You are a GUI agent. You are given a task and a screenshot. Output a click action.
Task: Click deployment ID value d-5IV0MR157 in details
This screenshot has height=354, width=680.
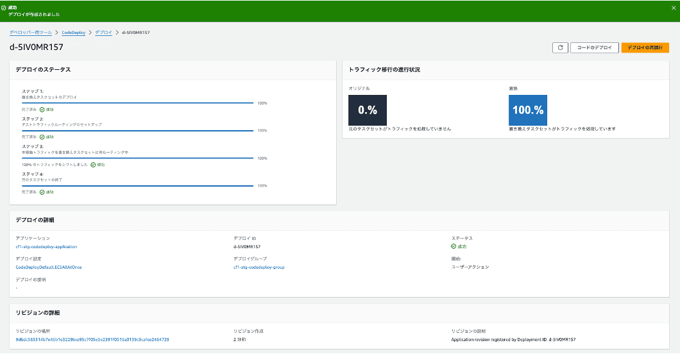click(x=247, y=246)
